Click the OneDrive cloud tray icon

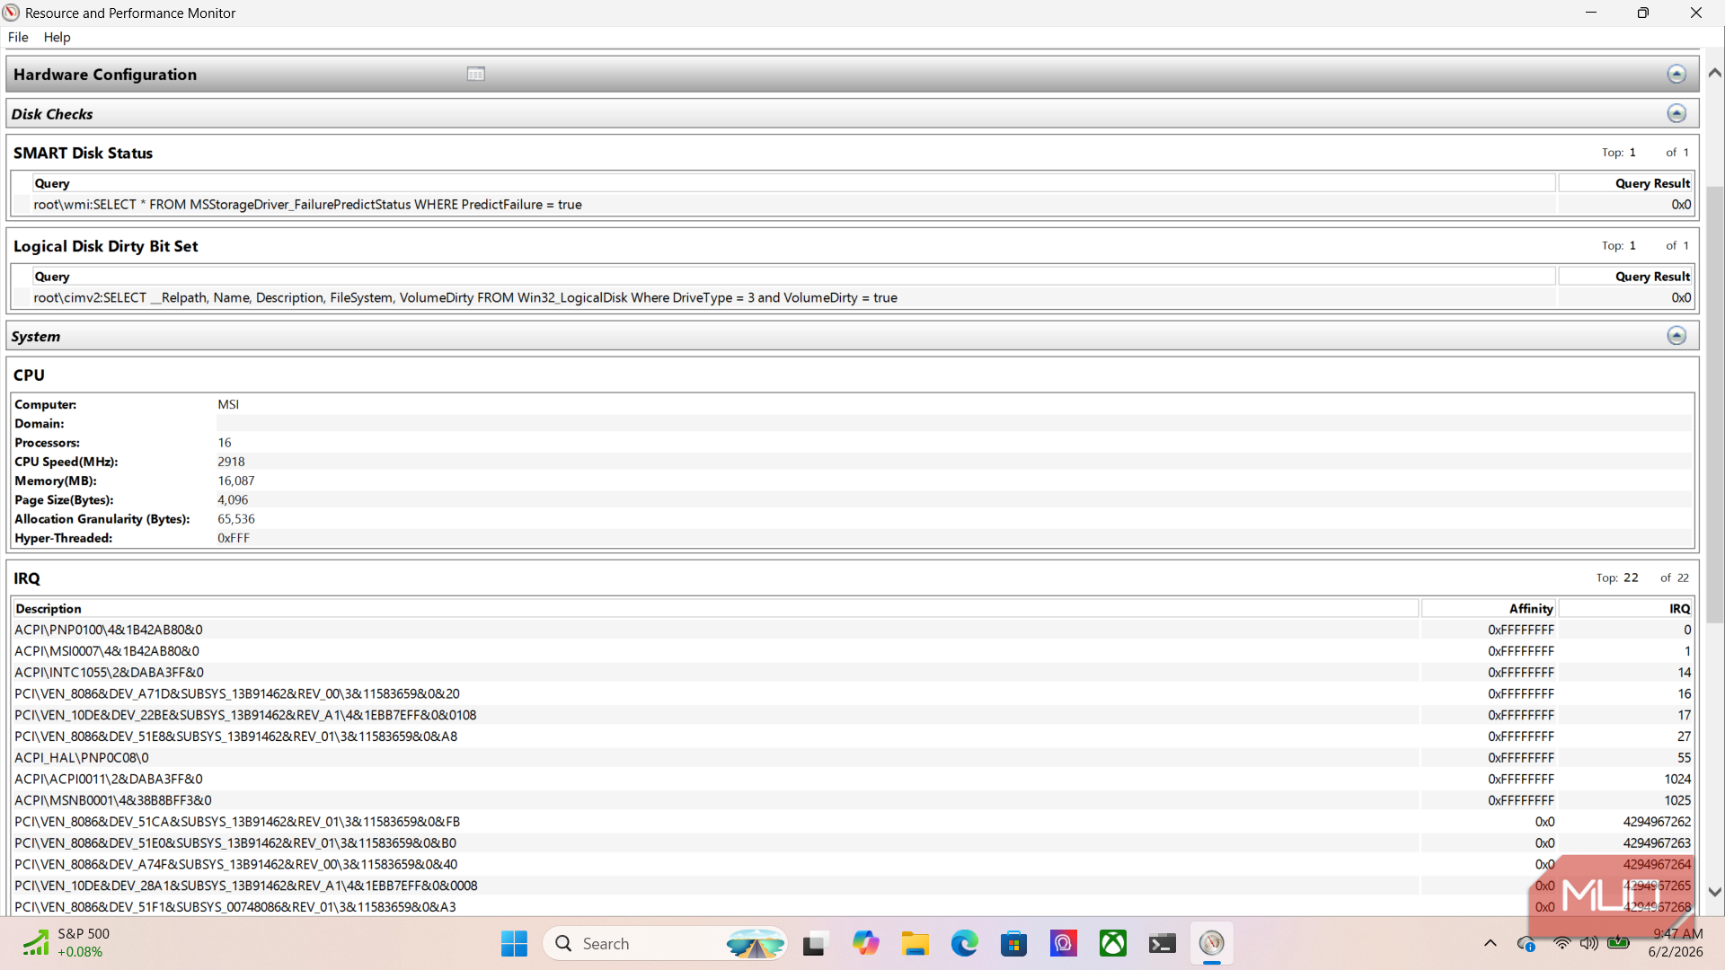1526,943
